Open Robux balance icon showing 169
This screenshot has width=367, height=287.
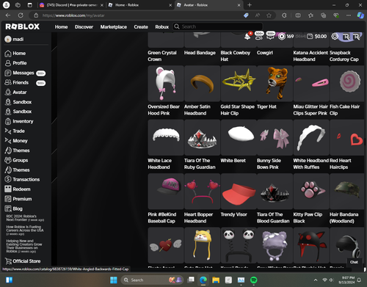pyautogui.click(x=282, y=37)
